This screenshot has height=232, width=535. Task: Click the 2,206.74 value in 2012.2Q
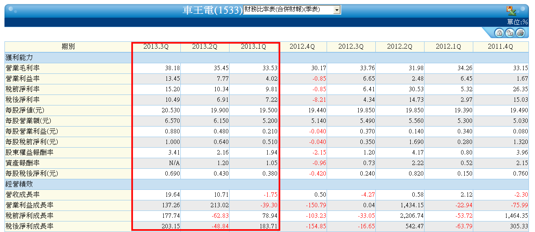coord(412,216)
